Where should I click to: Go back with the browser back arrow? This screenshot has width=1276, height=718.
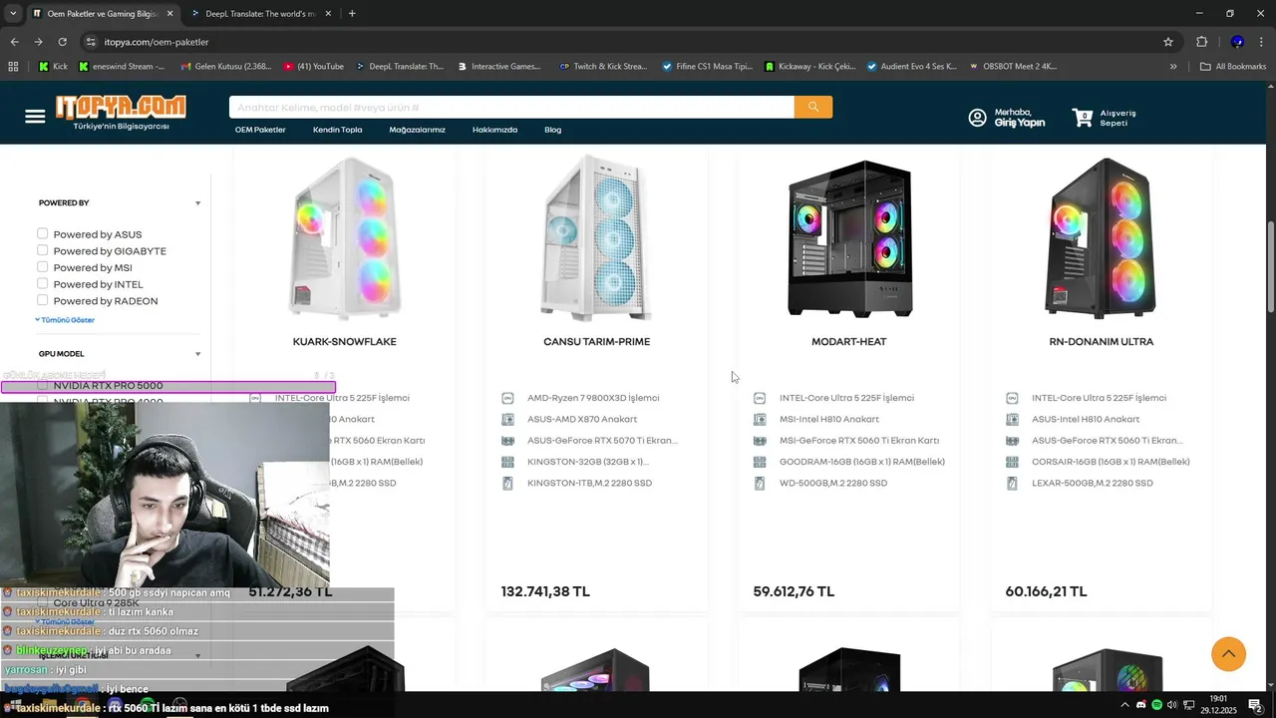point(14,42)
